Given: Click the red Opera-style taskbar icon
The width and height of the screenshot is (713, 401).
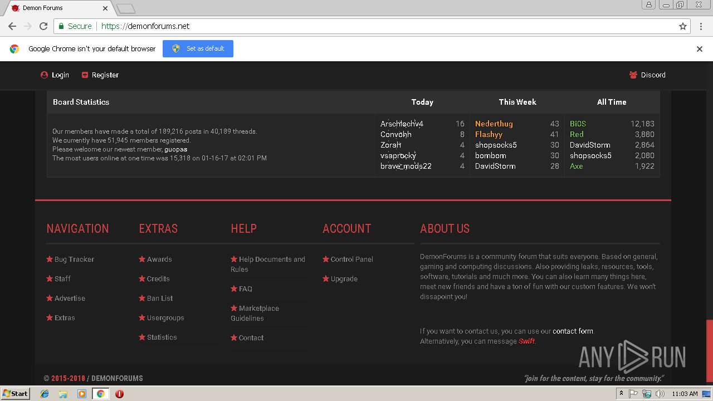Looking at the screenshot, I should coord(119,394).
